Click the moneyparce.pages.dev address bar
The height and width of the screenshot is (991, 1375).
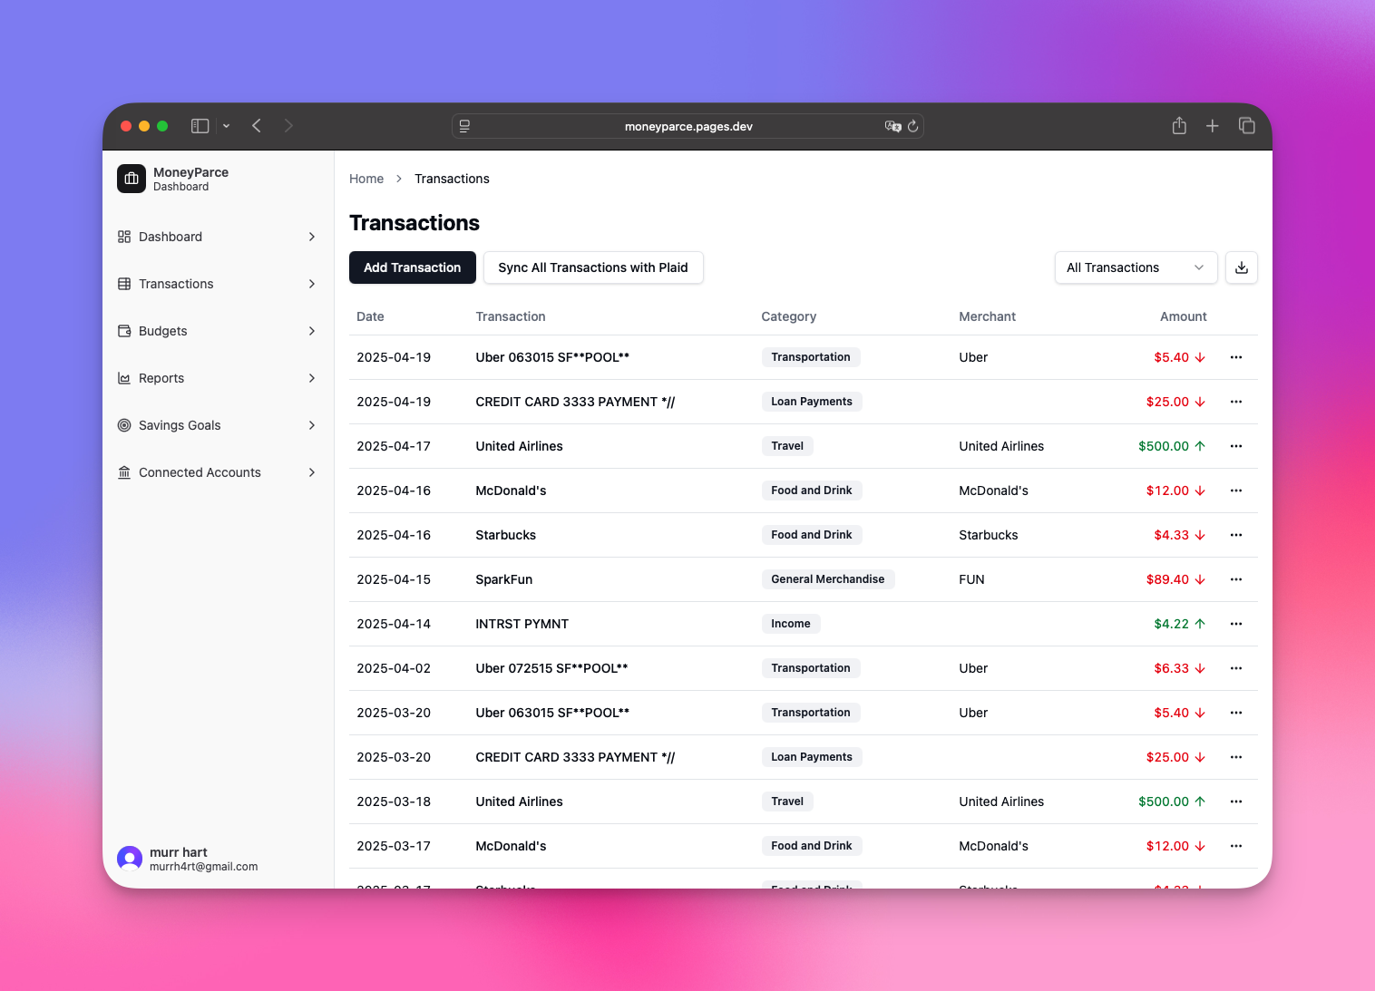click(x=687, y=126)
